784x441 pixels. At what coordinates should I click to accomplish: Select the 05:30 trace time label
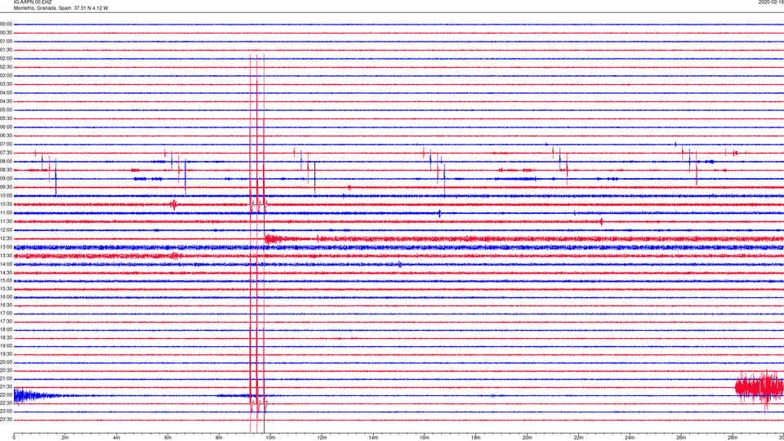[6, 118]
